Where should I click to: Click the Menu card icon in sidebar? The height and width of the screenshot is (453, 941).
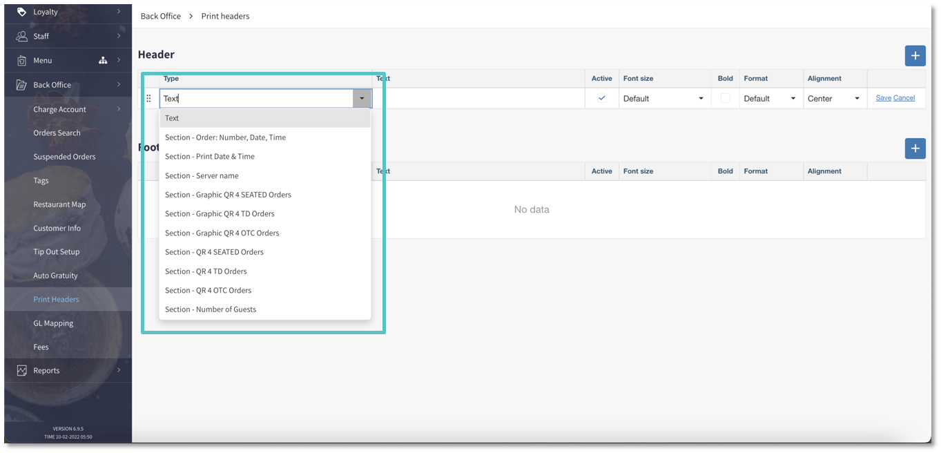tap(21, 60)
